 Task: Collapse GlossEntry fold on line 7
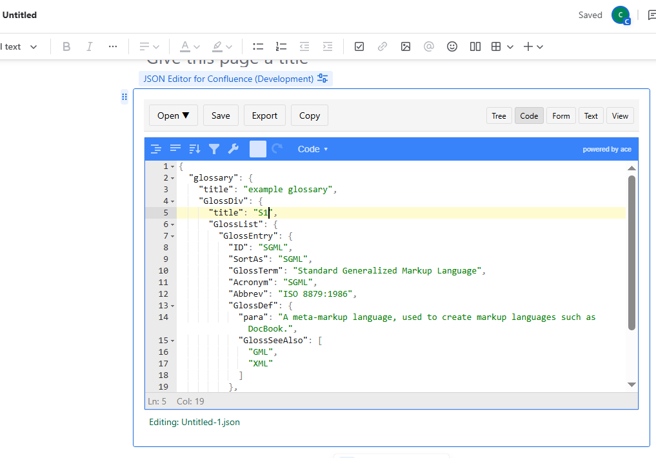point(172,236)
